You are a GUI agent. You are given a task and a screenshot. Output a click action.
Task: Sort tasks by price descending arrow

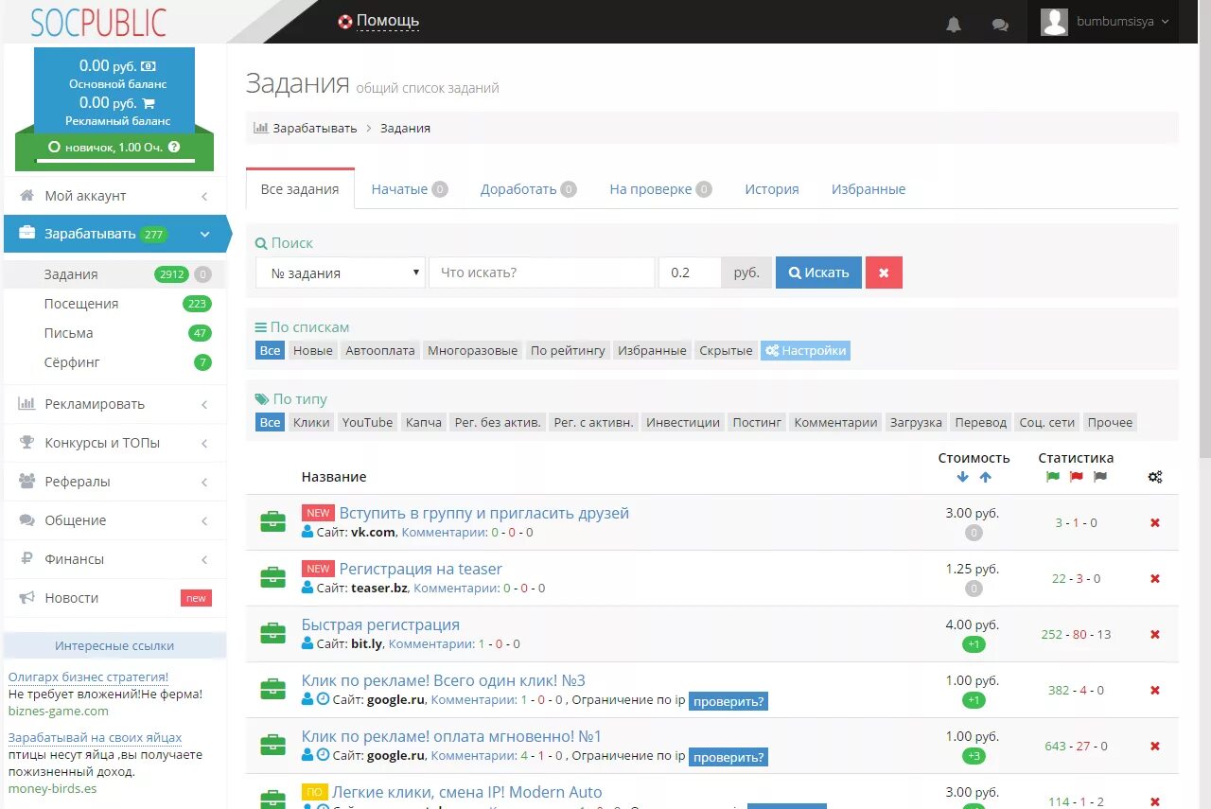click(963, 477)
